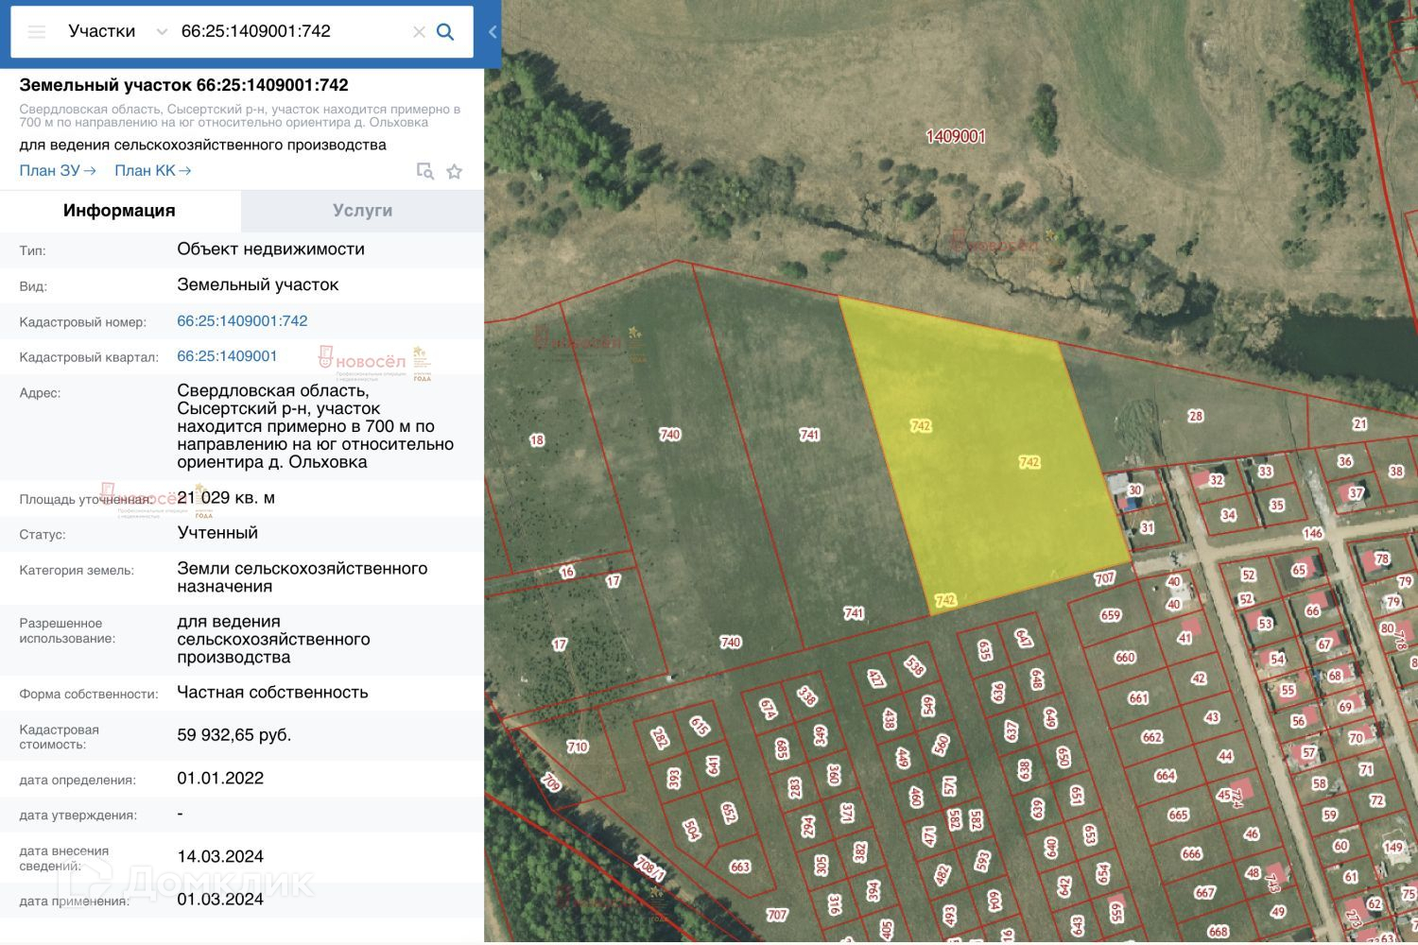Add parcel to favorites with star icon
The height and width of the screenshot is (945, 1418).
pyautogui.click(x=455, y=172)
